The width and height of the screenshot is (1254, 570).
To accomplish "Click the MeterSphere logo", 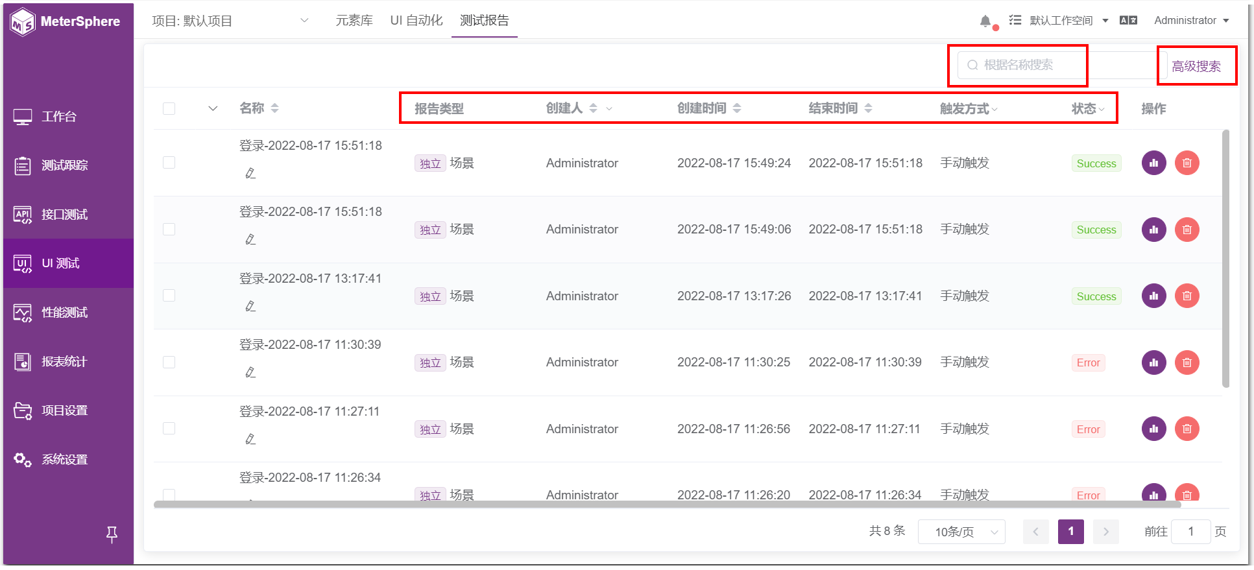I will 66,21.
